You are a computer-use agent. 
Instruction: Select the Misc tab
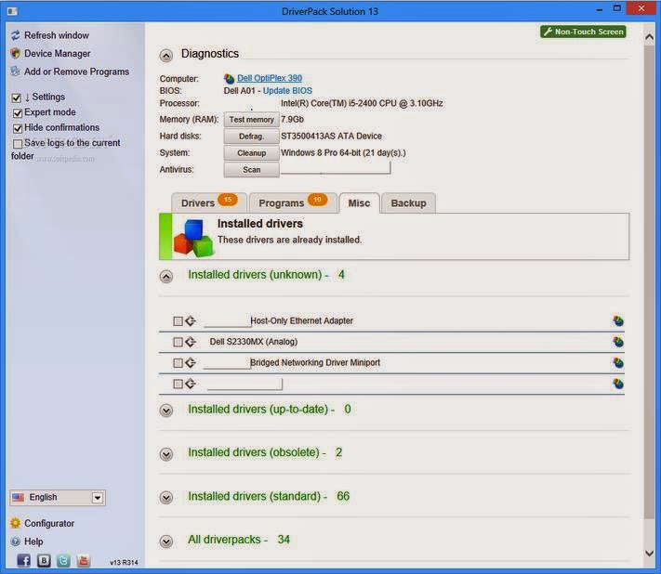pos(359,203)
